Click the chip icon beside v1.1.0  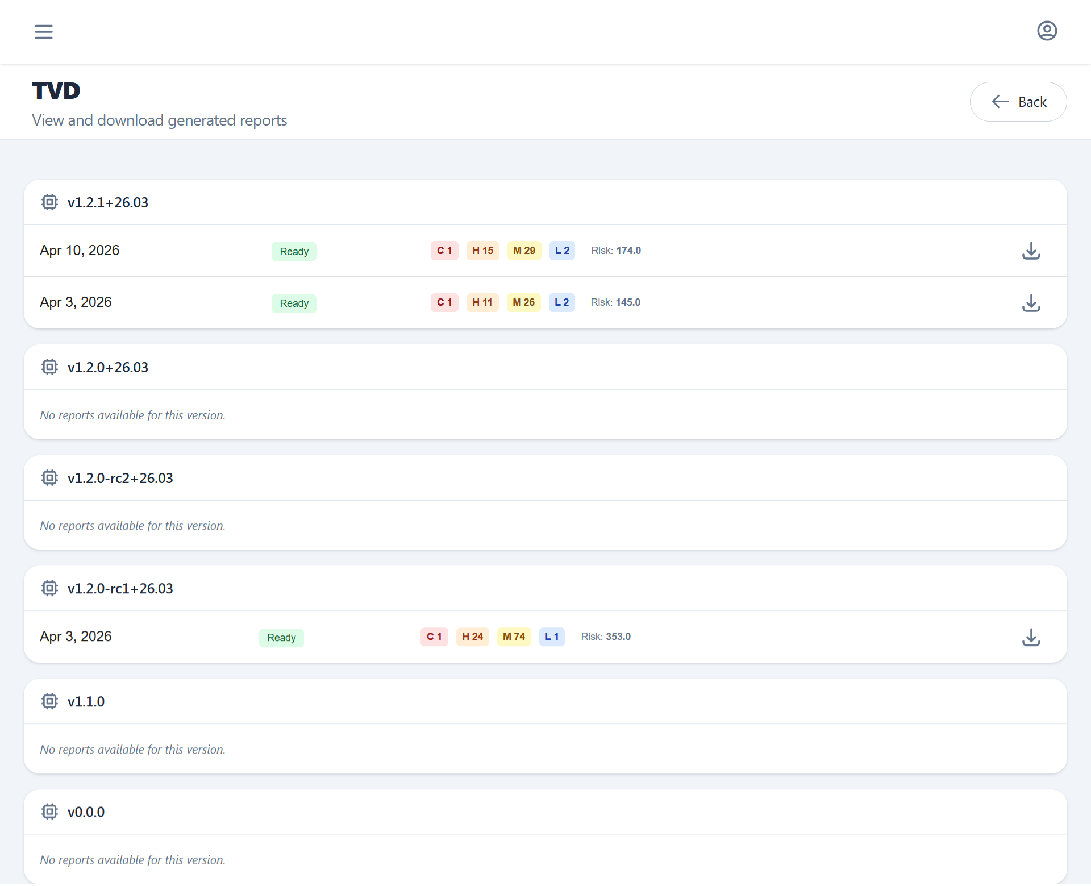(x=50, y=701)
